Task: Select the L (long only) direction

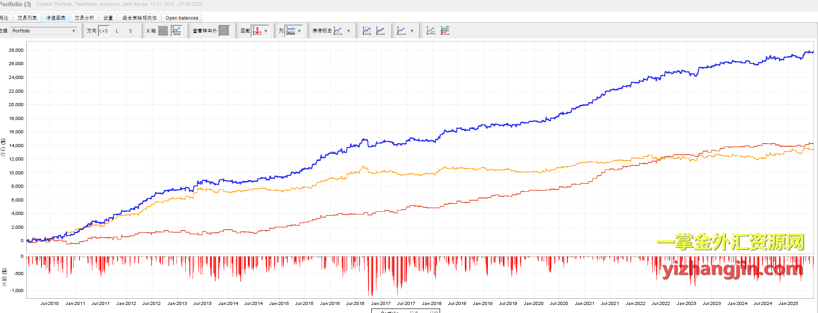Action: (117, 31)
